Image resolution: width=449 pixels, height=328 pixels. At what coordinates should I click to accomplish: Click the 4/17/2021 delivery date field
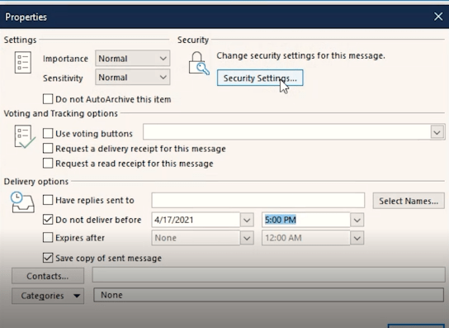196,220
